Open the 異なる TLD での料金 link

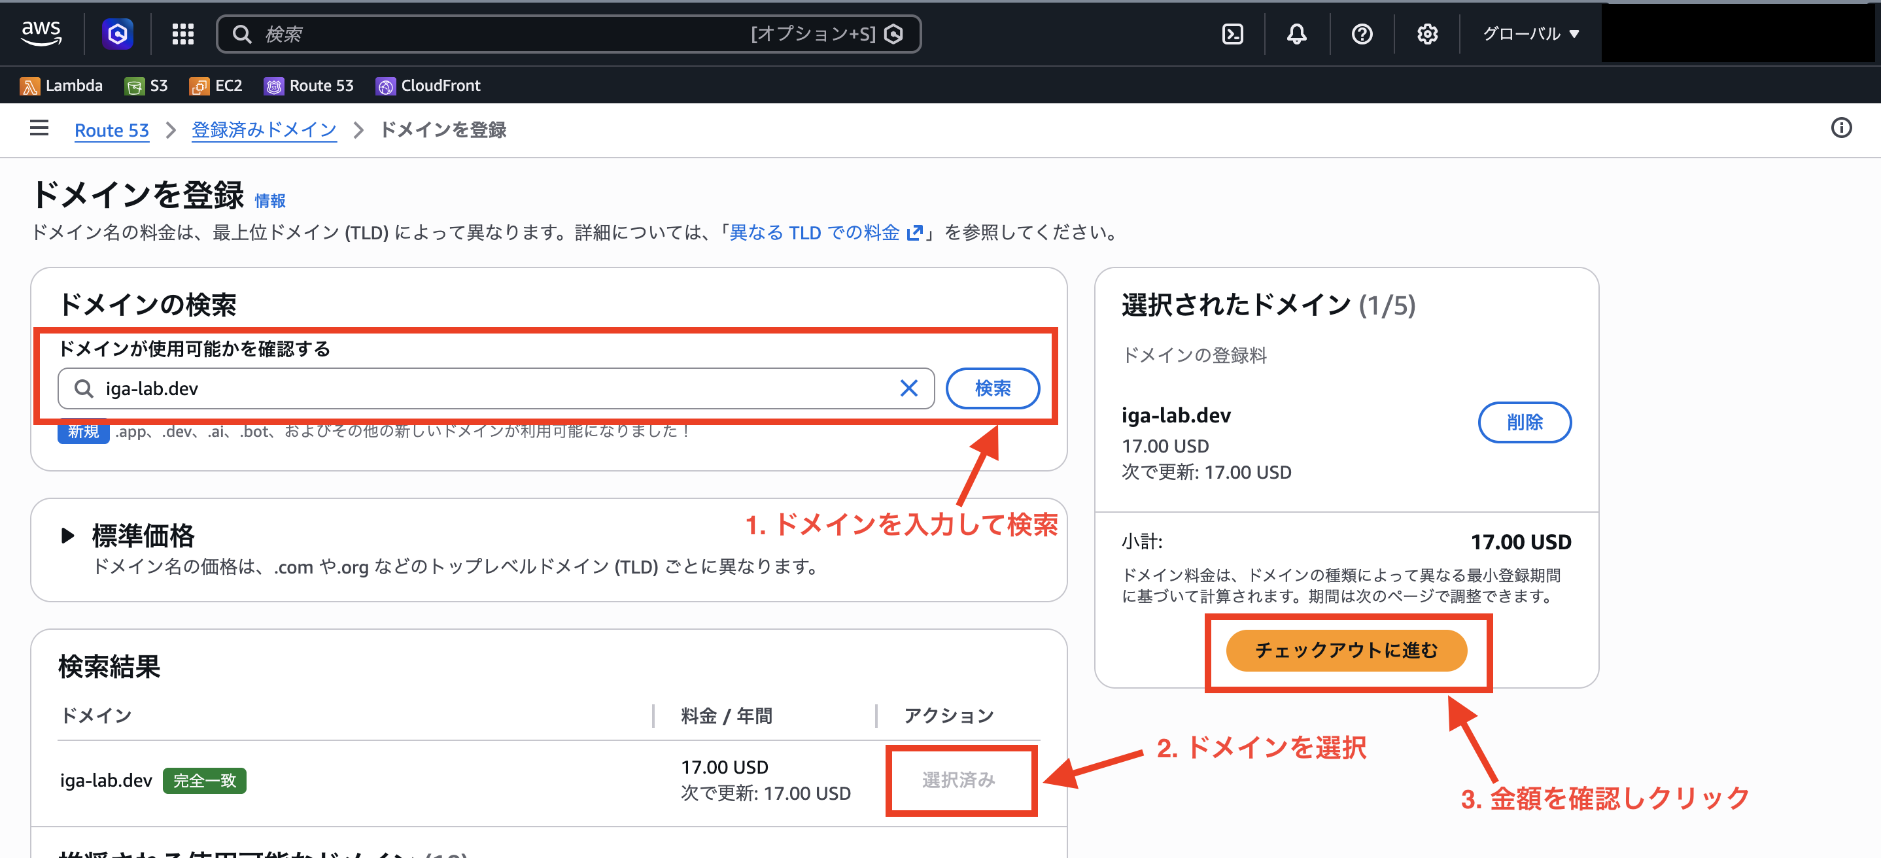click(x=826, y=232)
